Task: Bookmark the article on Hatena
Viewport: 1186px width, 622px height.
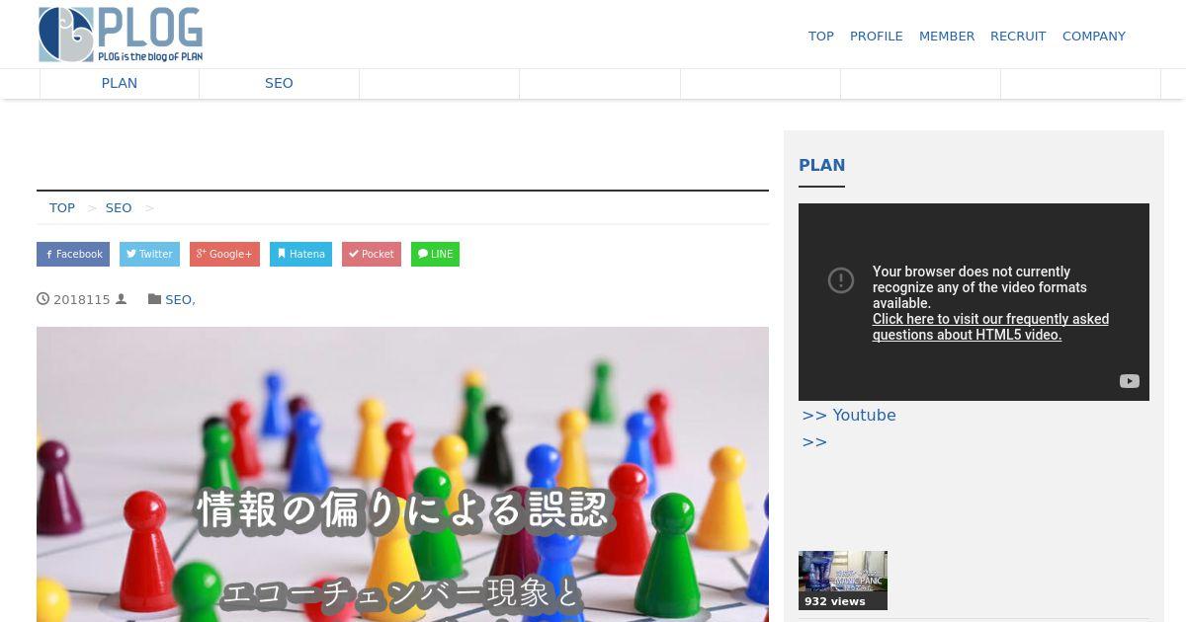Action: click(300, 254)
